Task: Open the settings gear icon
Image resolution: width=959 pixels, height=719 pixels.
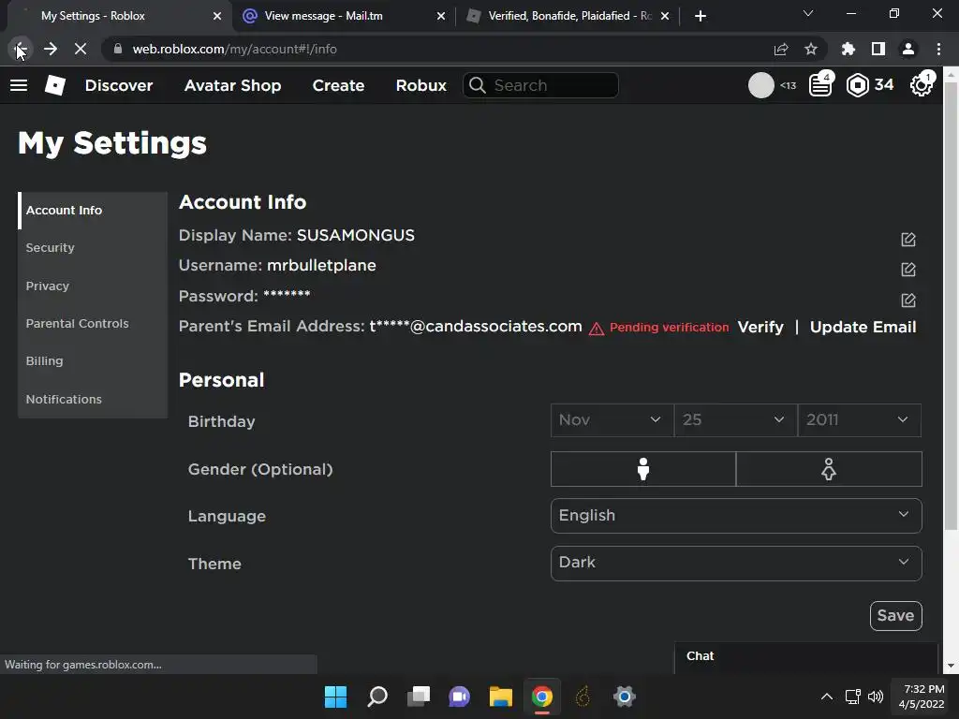Action: [922, 85]
